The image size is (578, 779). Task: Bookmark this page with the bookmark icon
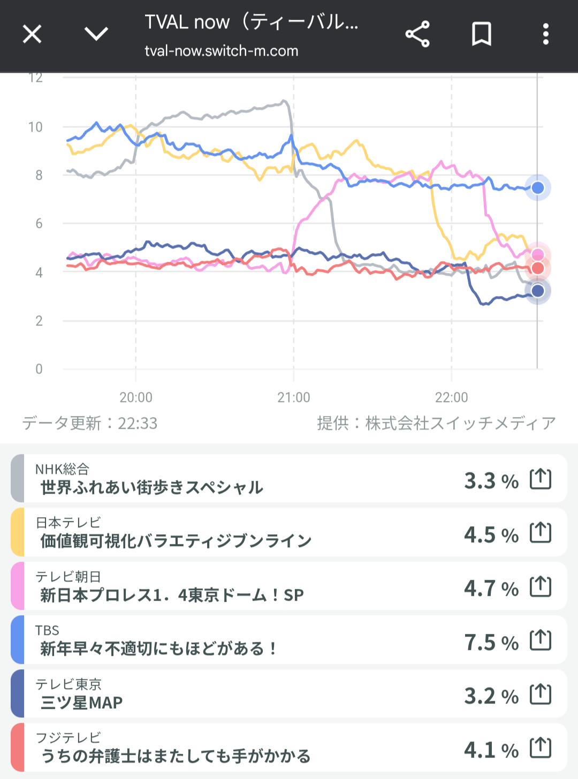[x=481, y=35]
